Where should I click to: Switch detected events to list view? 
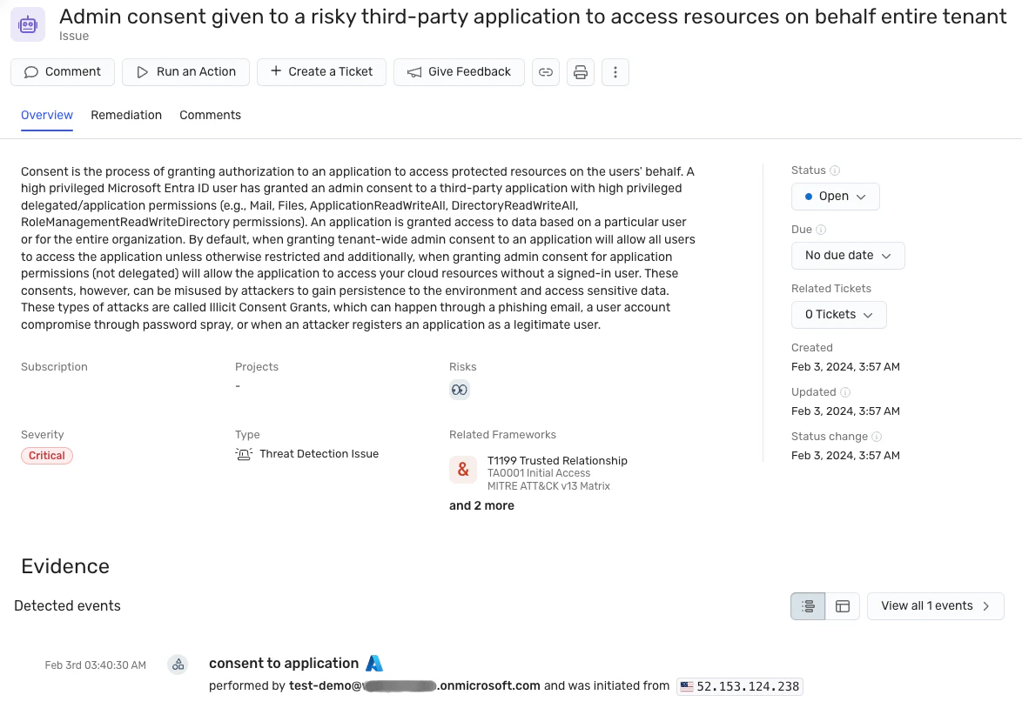click(808, 606)
